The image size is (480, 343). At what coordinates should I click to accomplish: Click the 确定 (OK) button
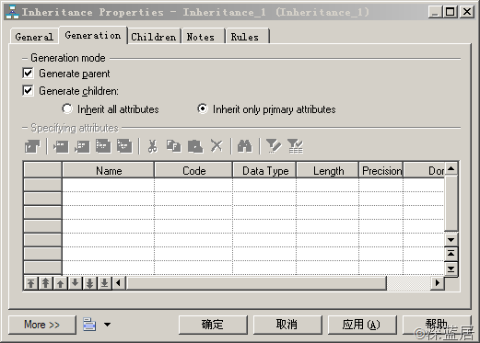click(x=213, y=325)
